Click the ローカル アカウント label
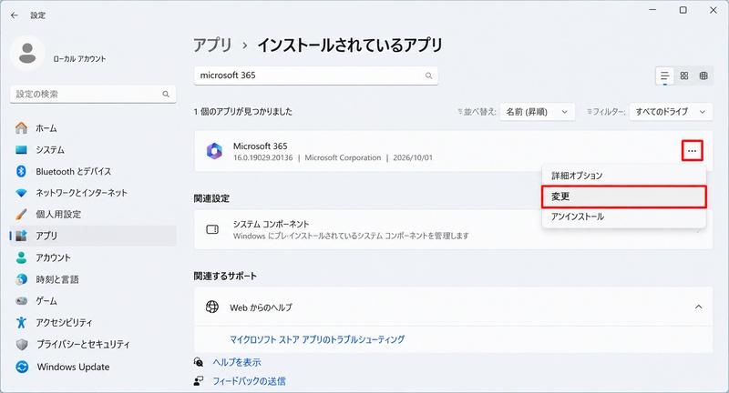729x393 pixels. [x=79, y=59]
